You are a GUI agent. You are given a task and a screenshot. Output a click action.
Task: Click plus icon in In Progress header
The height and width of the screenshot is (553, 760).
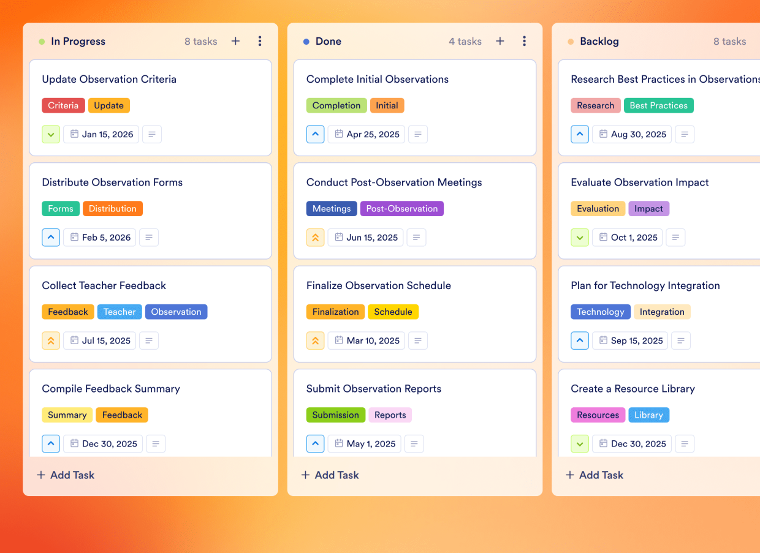(x=235, y=41)
